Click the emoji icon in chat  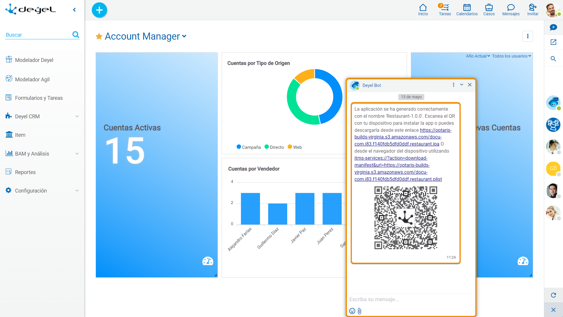(x=352, y=311)
